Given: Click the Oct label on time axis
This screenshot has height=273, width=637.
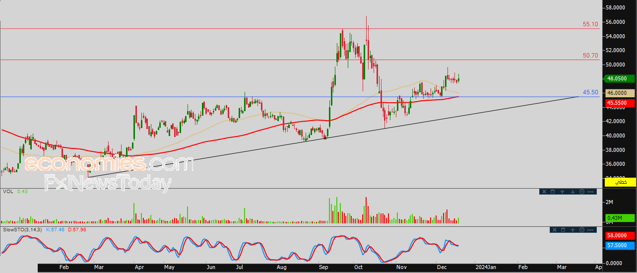Looking at the screenshot, I should (358, 268).
